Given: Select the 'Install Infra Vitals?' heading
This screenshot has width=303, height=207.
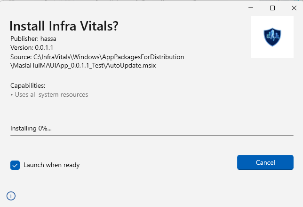Looking at the screenshot, I should (x=64, y=26).
